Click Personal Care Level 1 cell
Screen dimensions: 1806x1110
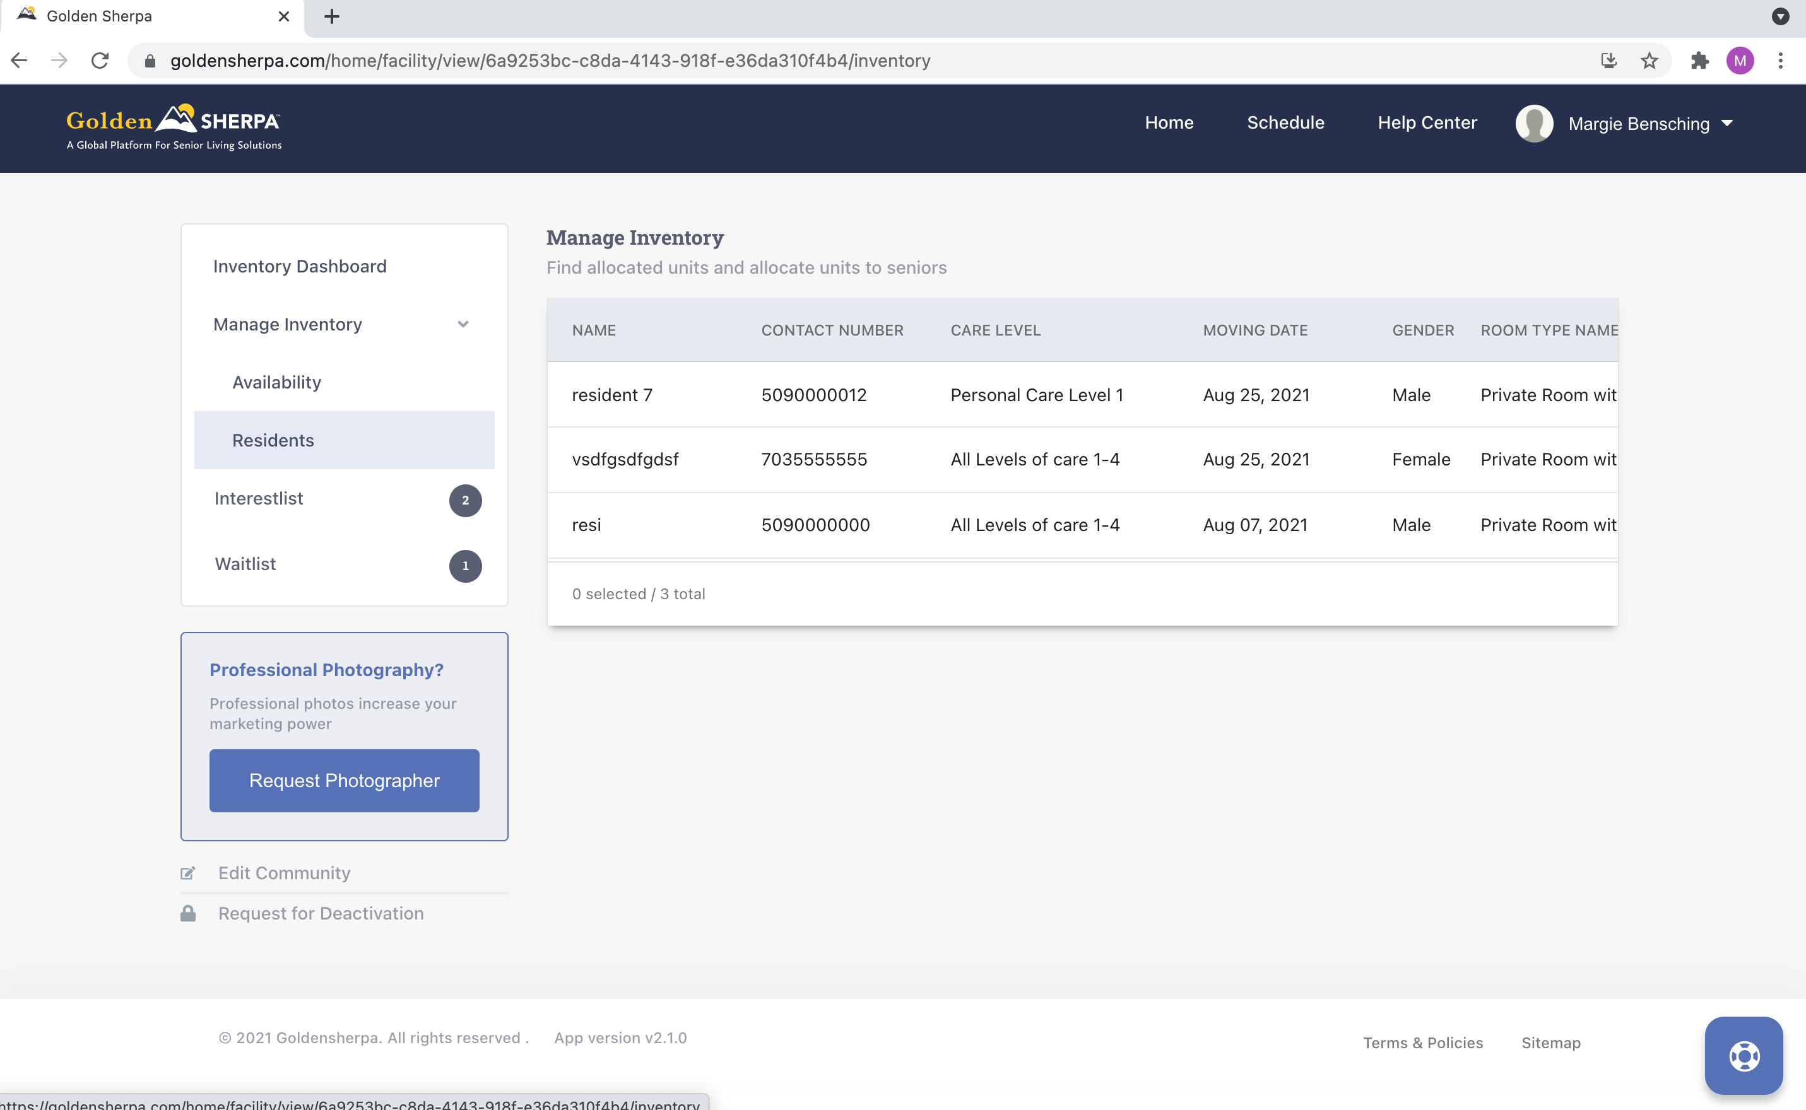point(1036,395)
